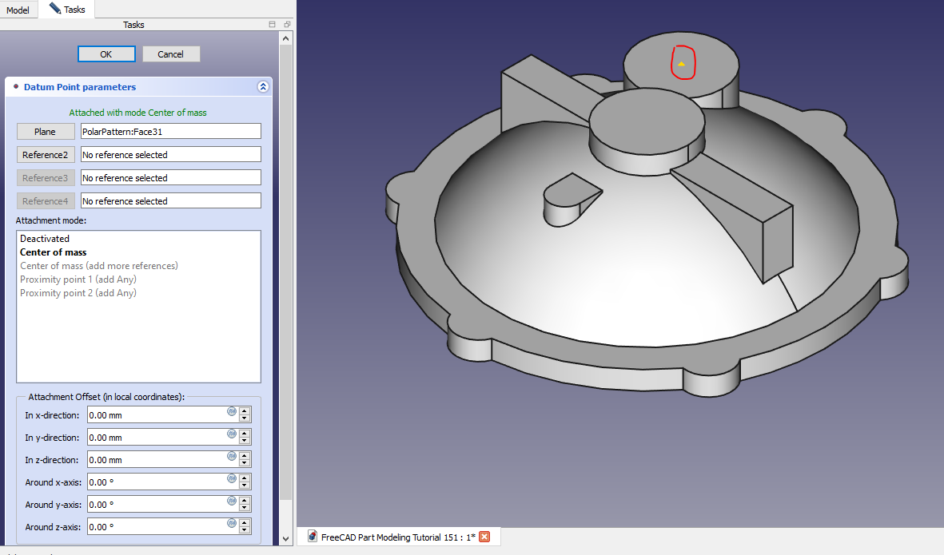Open expression editor for Around x-axis

point(232,479)
